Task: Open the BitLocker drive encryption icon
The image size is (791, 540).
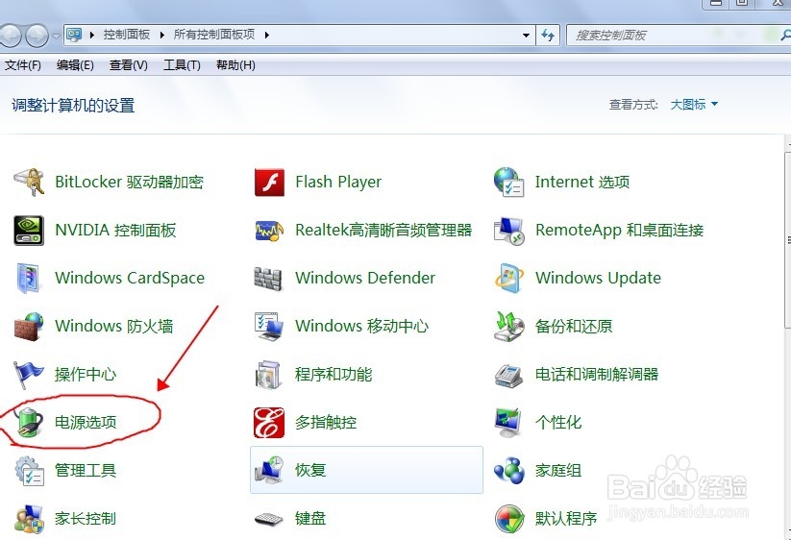Action: tap(29, 182)
